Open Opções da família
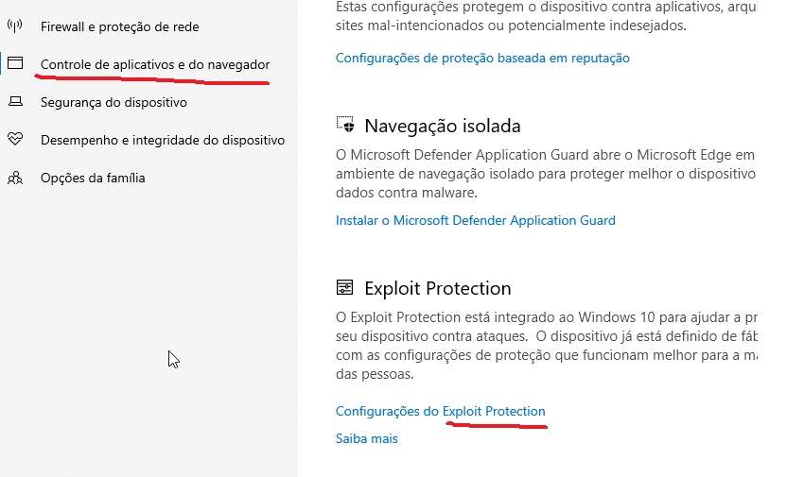Image resolution: width=804 pixels, height=477 pixels. [x=93, y=178]
